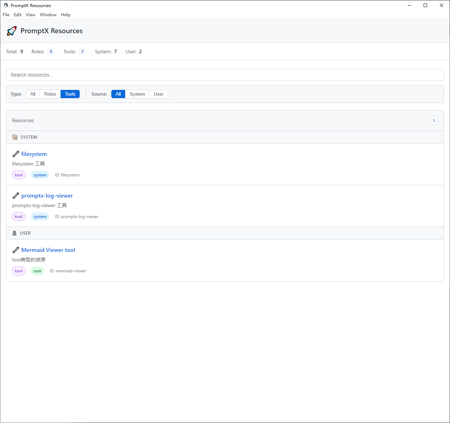Click the description 'promptx-log-viewer 工具'
The width and height of the screenshot is (450, 423).
[39, 206]
